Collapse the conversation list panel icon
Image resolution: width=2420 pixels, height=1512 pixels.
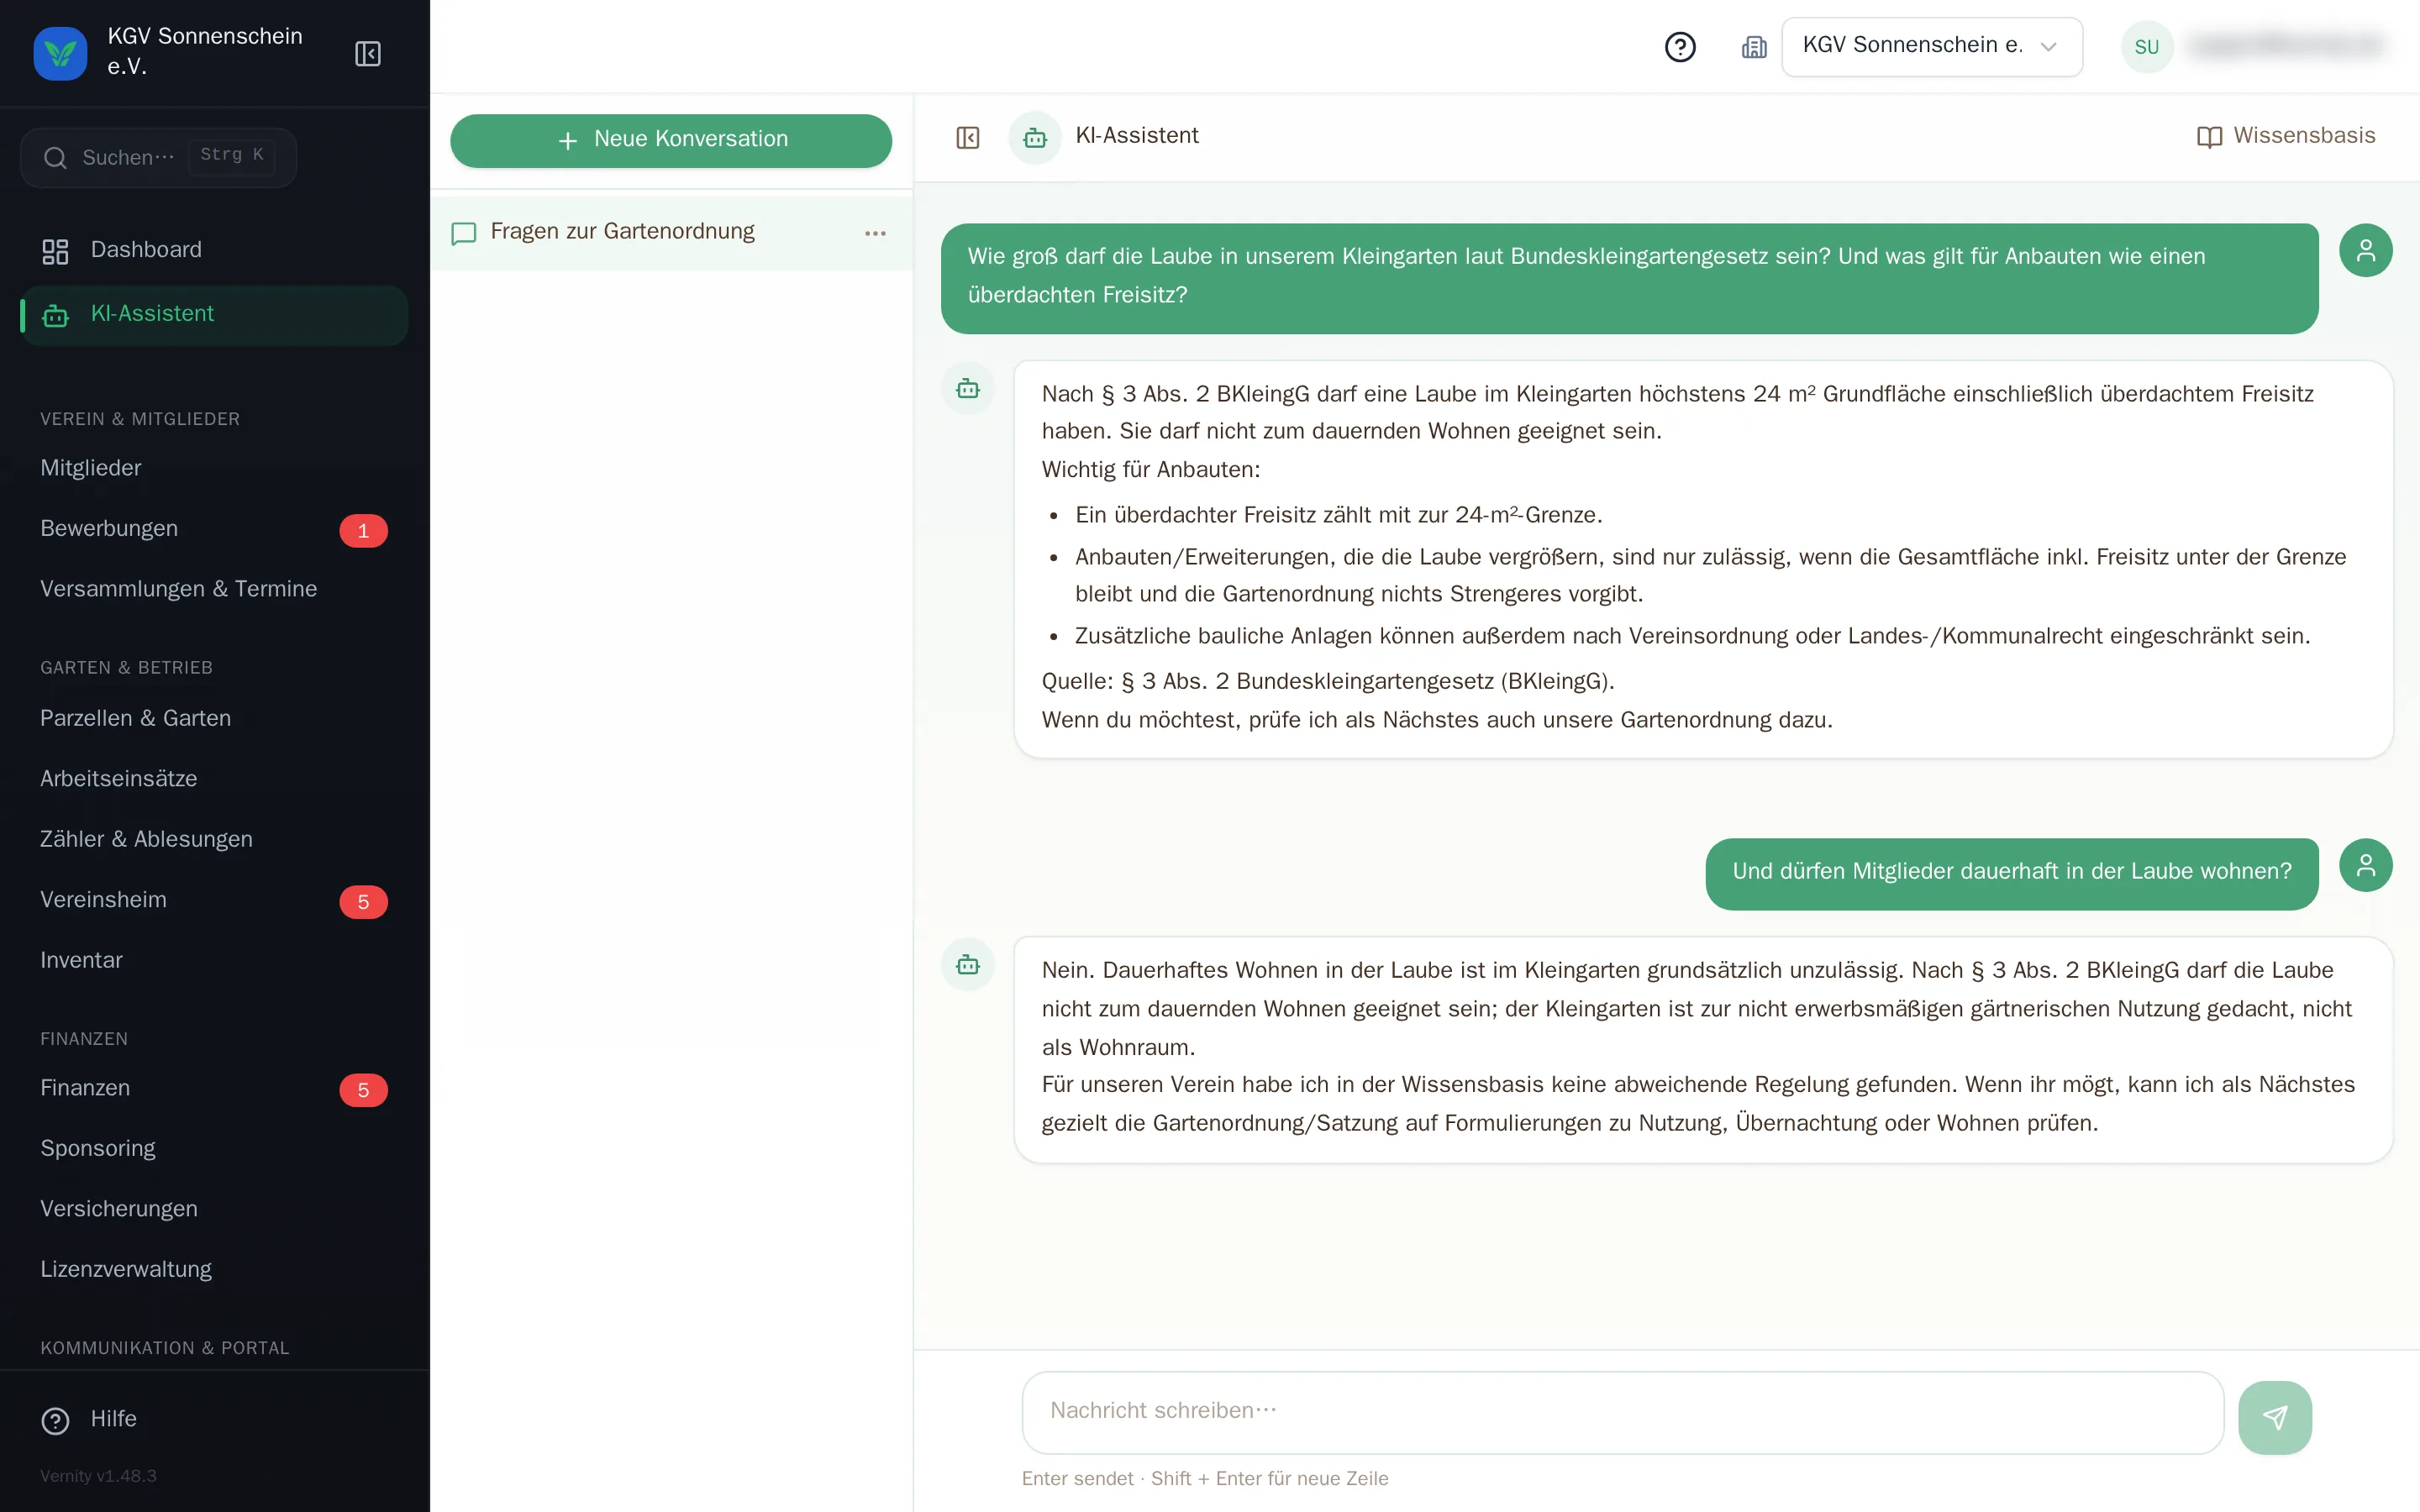[x=967, y=137]
